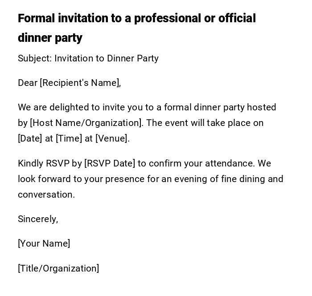
Task: Click the [RSVP Date] placeholder
Action: pyautogui.click(x=110, y=163)
